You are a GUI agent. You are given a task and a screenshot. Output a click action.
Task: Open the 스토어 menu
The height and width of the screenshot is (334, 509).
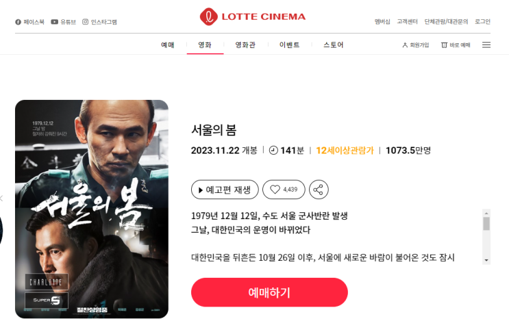[x=334, y=44]
